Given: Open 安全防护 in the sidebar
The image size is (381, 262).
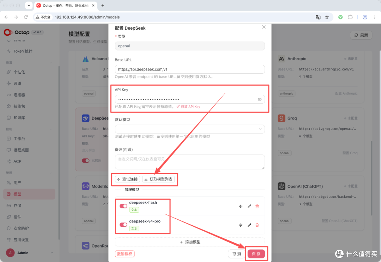Looking at the screenshot, I should click(29, 228).
